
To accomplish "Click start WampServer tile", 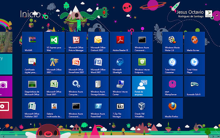I will 173,86.
